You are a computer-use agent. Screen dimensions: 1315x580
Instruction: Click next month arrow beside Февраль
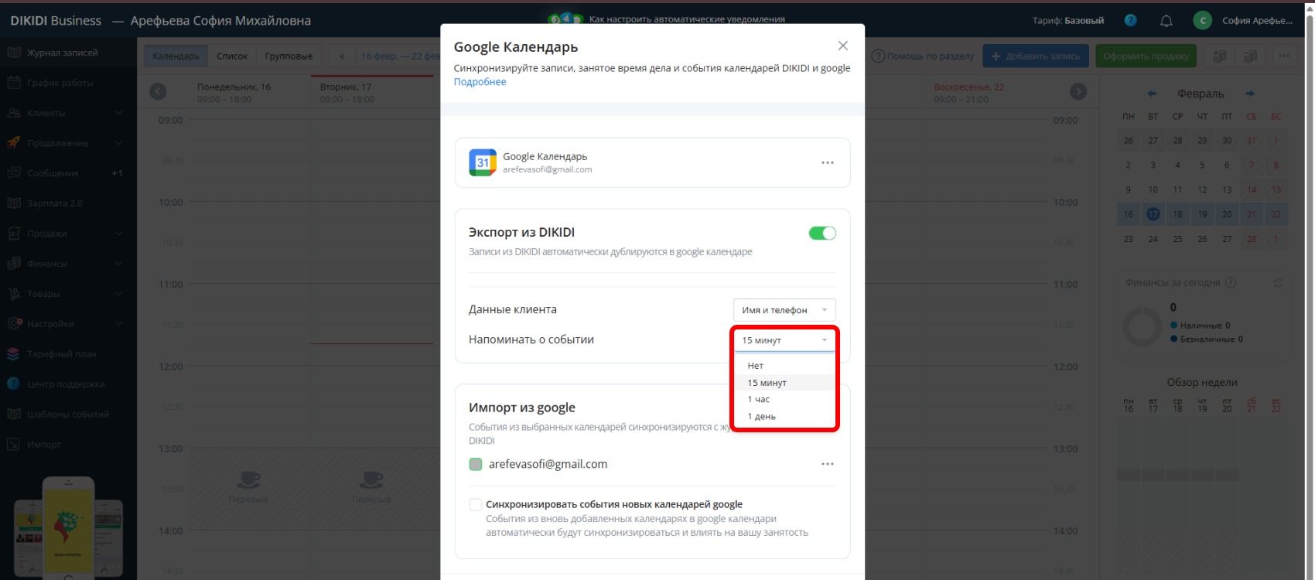[x=1249, y=94]
